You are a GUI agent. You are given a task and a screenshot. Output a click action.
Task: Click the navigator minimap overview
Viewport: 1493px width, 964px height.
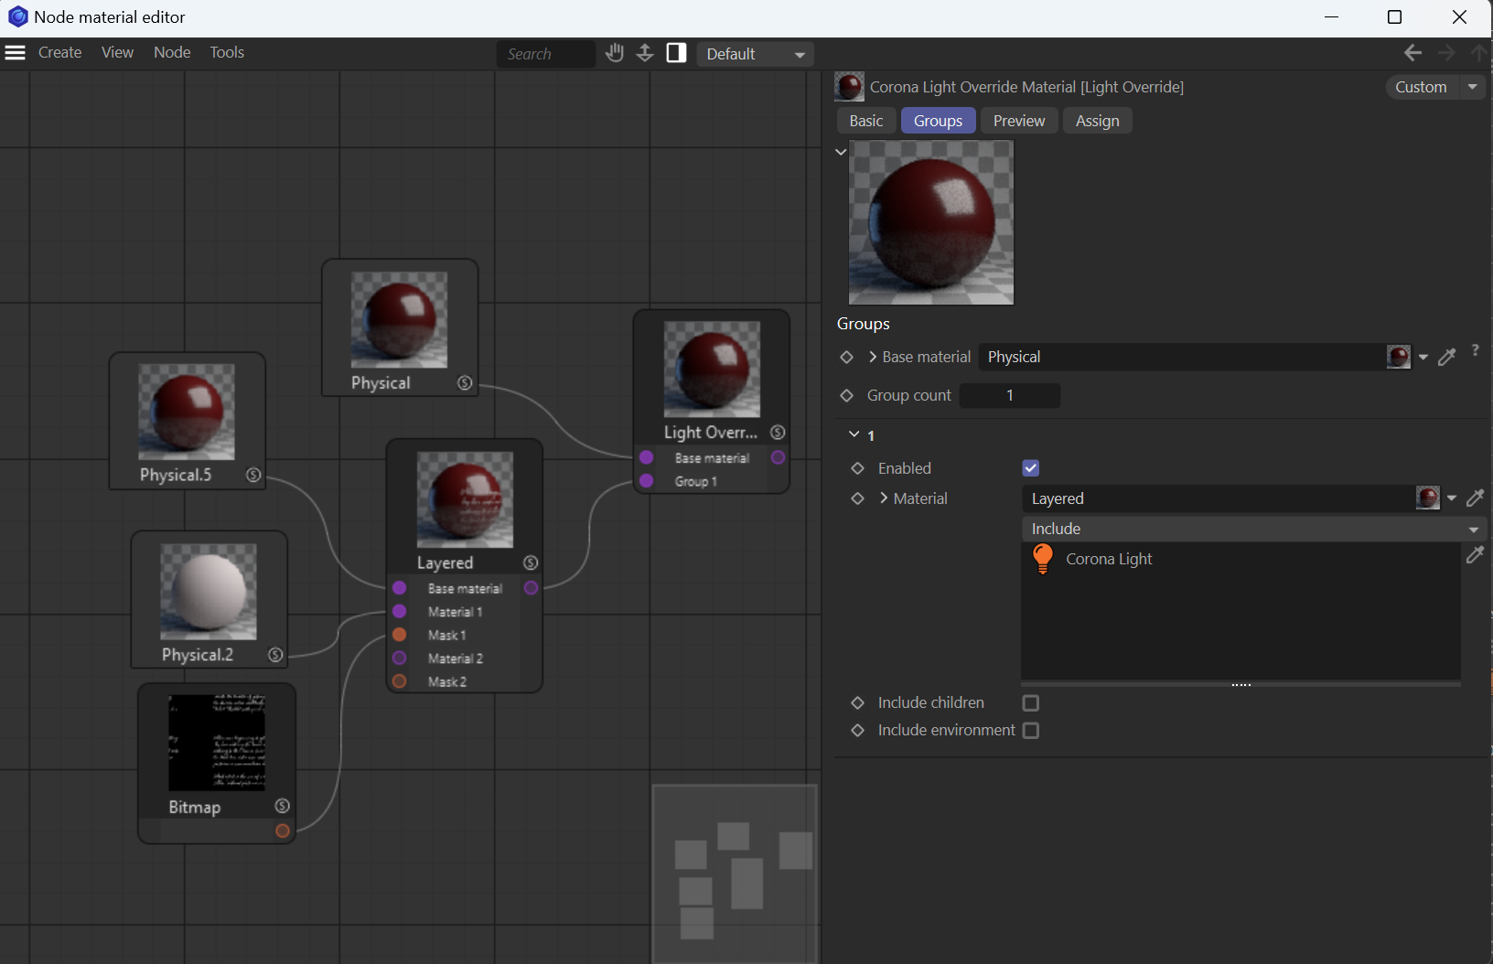coord(735,873)
